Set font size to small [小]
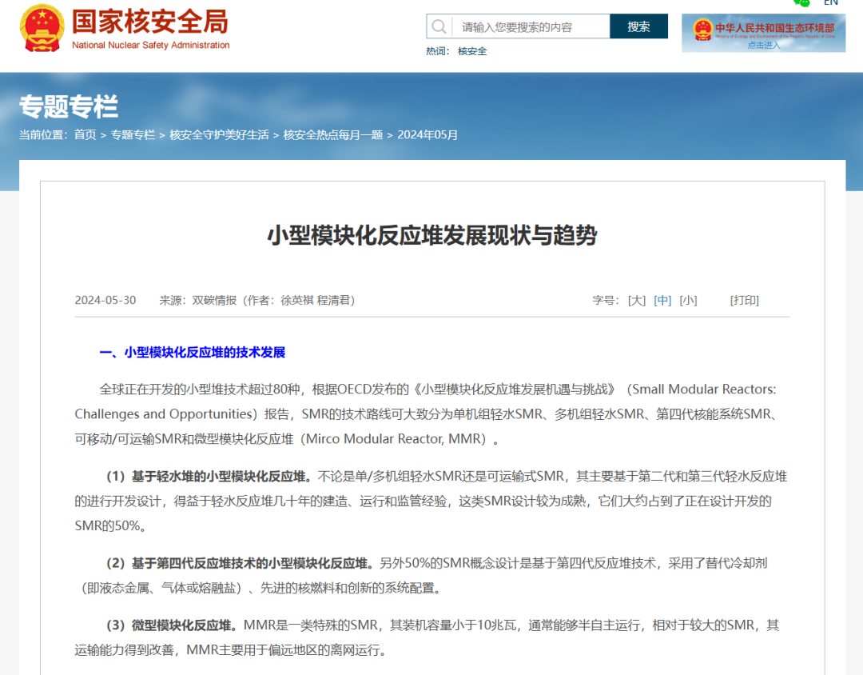 click(688, 301)
